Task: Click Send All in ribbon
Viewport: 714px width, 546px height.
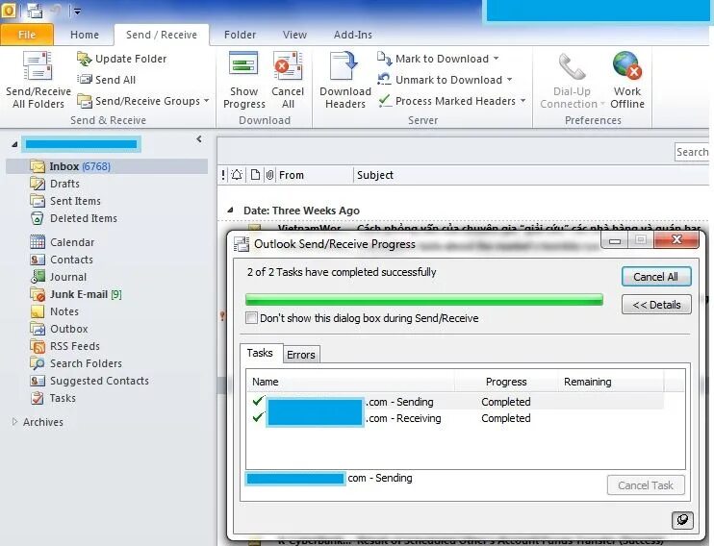Action: click(x=107, y=80)
